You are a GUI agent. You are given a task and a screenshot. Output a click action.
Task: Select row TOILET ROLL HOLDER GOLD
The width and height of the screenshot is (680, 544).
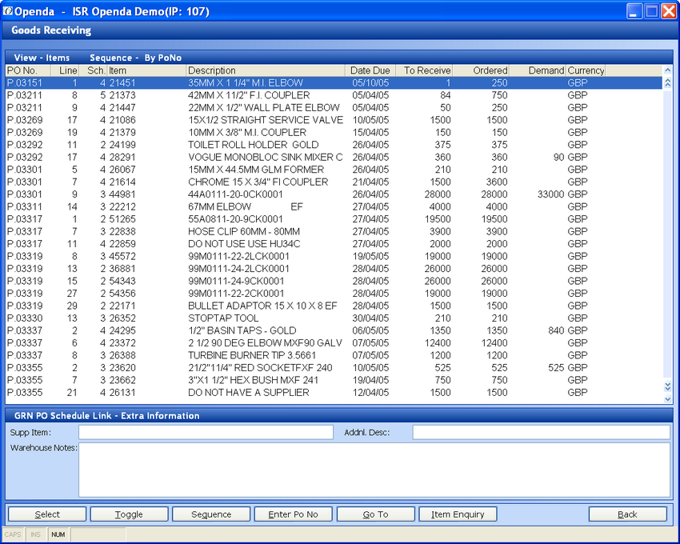334,145
